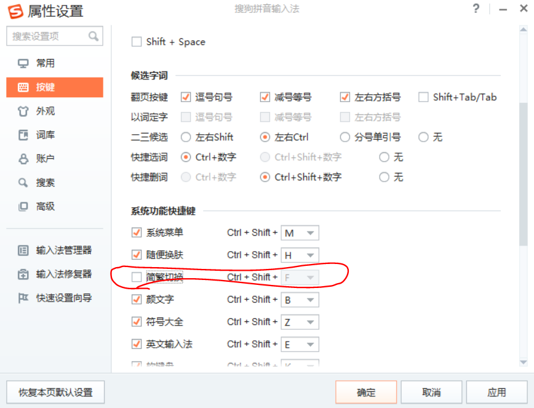534x408 pixels.
Task: Select 无 for 快捷删词
Action: click(384, 177)
